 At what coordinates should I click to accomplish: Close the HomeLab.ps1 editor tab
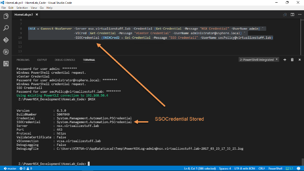(x=36, y=14)
